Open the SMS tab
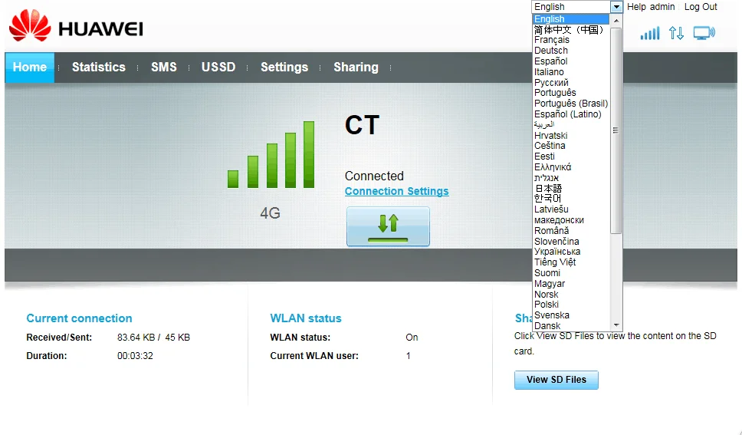Screen dimensions: 742x435 pos(164,68)
